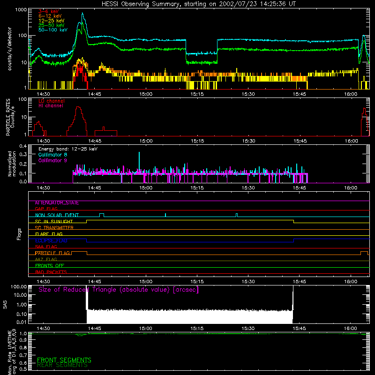Screen dimensions: 375x375
Task: Click the 'Size of Reduced Triangle' caption
Action: [119, 290]
